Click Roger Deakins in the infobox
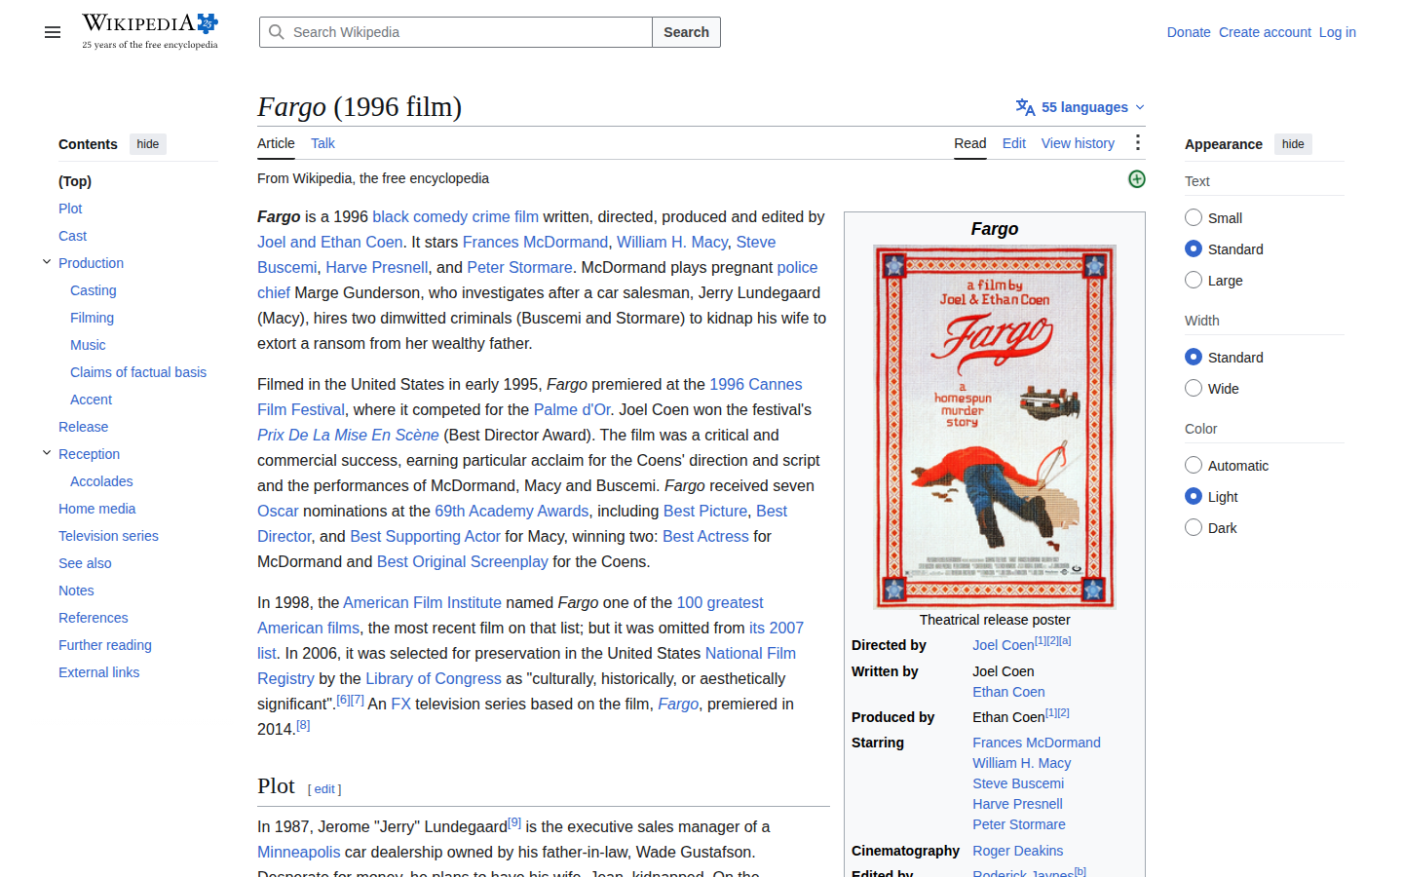 pos(1017,851)
